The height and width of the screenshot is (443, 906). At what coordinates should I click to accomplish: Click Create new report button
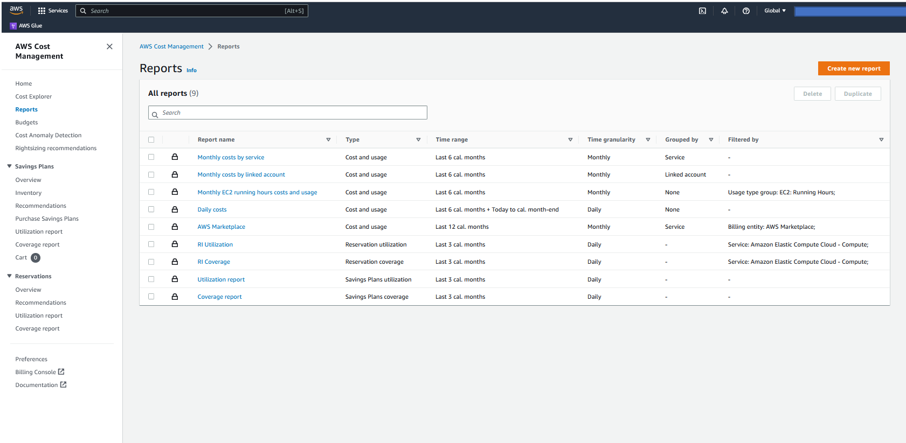[854, 68]
